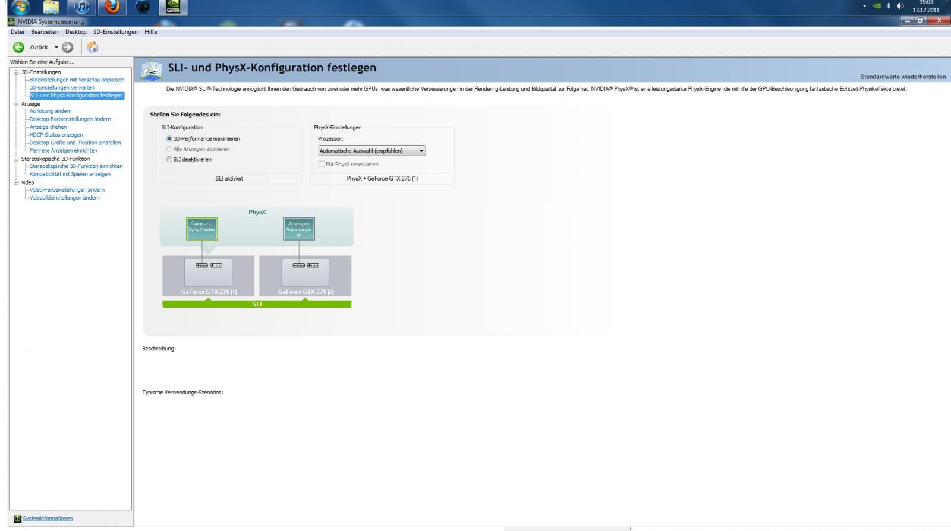Click the PhysX GeForce GTX 275 (1) status
The width and height of the screenshot is (951, 531).
point(382,178)
